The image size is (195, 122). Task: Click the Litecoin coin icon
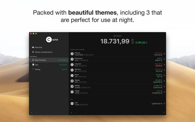72,65
